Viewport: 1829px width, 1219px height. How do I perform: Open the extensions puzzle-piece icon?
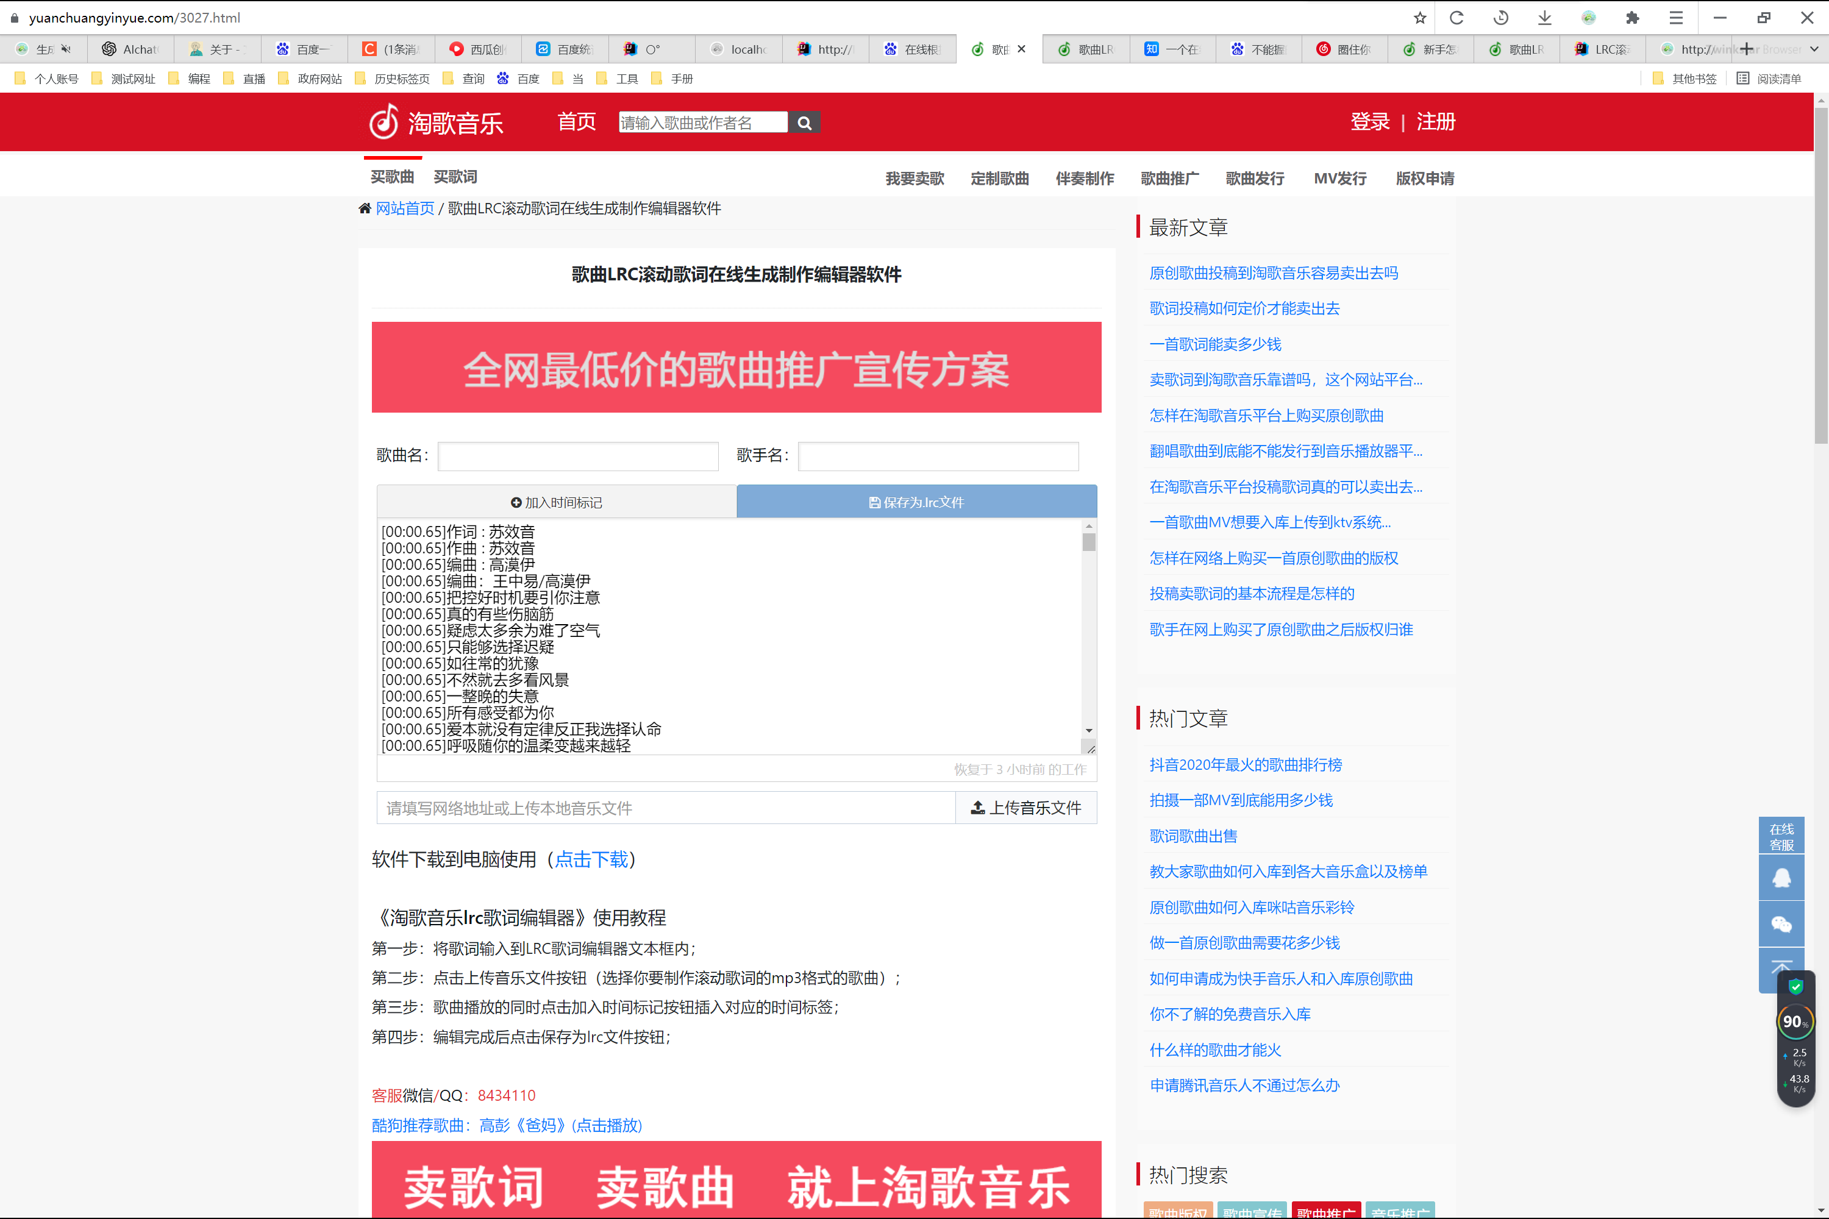(x=1632, y=17)
